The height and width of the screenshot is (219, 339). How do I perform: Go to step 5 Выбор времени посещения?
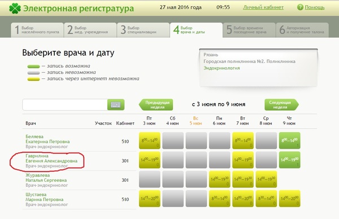[249, 30]
